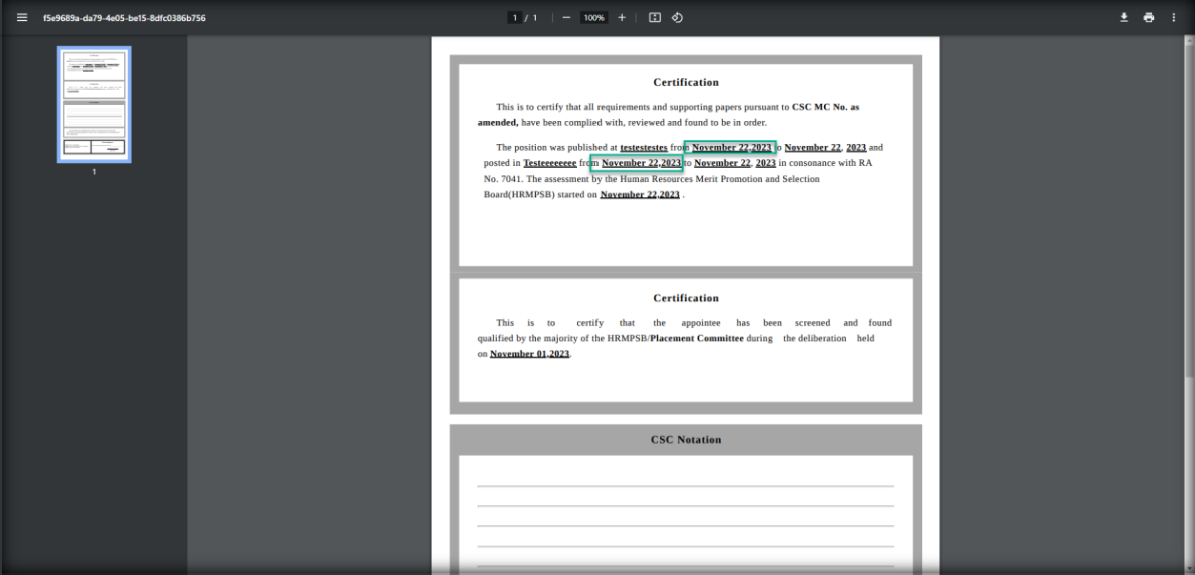Viewport: 1195px width, 575px height.
Task: Click the document filename in the toolbar
Action: 124,17
